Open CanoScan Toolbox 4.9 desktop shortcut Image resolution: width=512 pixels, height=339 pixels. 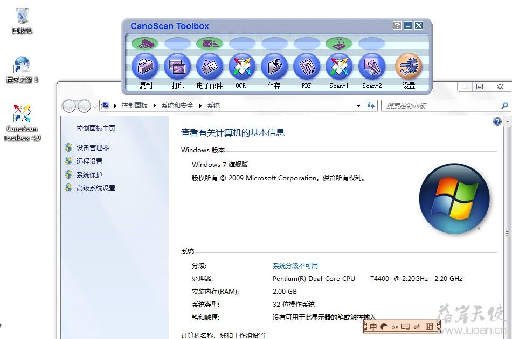click(x=22, y=122)
